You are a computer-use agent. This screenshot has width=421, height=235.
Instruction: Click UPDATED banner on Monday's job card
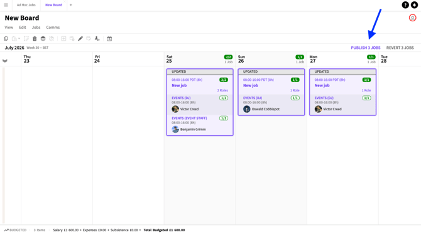[342, 71]
